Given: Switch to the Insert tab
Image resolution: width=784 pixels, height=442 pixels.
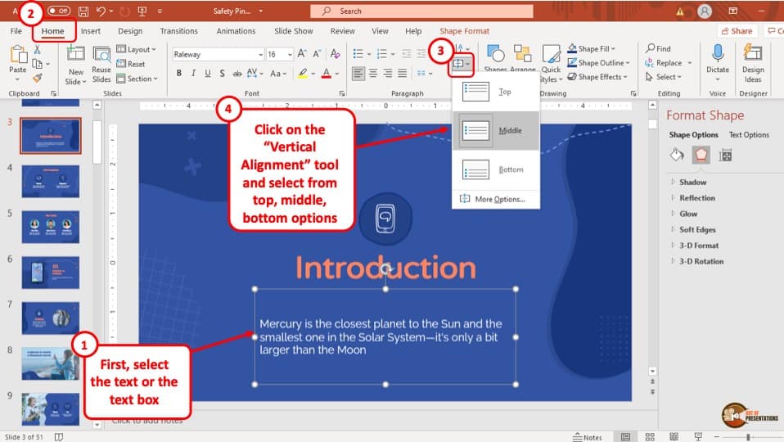Looking at the screenshot, I should (91, 31).
